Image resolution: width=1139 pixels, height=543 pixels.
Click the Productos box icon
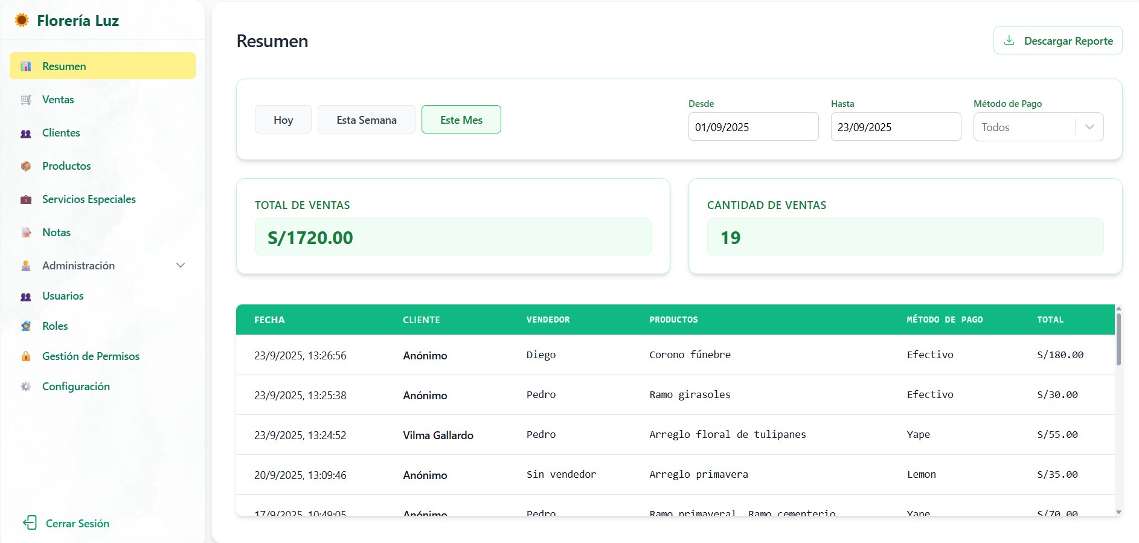click(x=26, y=166)
